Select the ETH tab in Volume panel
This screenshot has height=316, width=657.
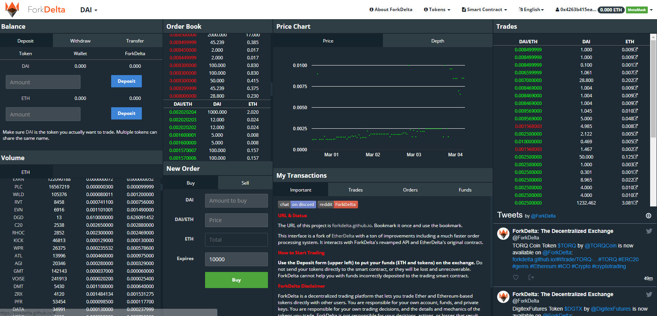(x=26, y=172)
